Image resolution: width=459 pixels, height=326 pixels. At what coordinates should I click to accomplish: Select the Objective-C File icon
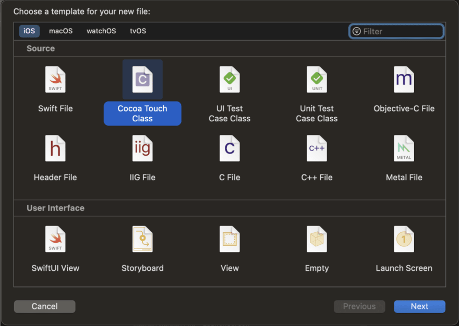(404, 80)
